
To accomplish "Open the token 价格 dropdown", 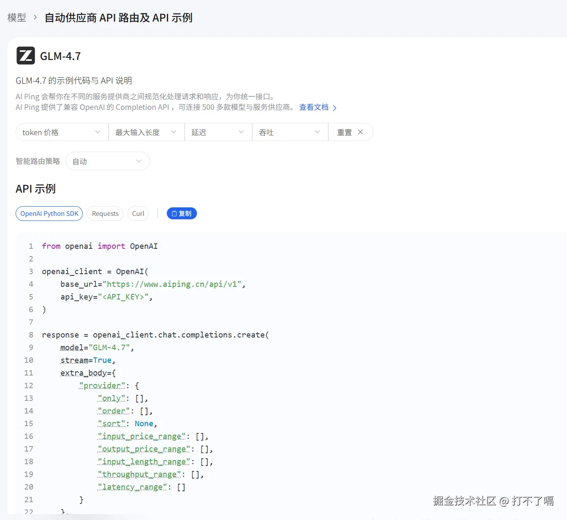I will coord(62,132).
